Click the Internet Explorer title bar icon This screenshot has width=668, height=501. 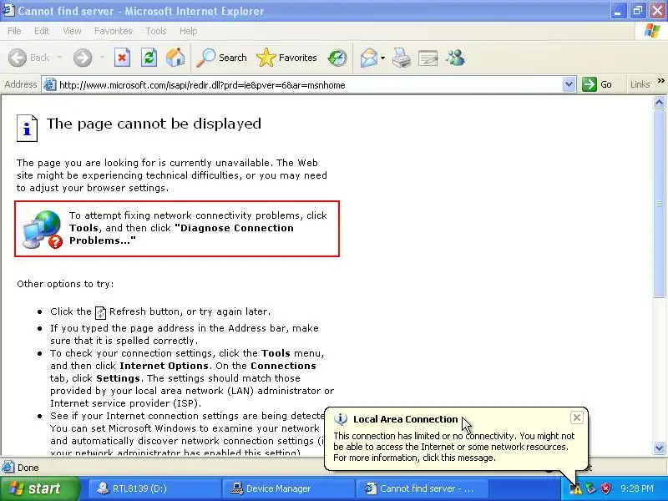point(8,10)
